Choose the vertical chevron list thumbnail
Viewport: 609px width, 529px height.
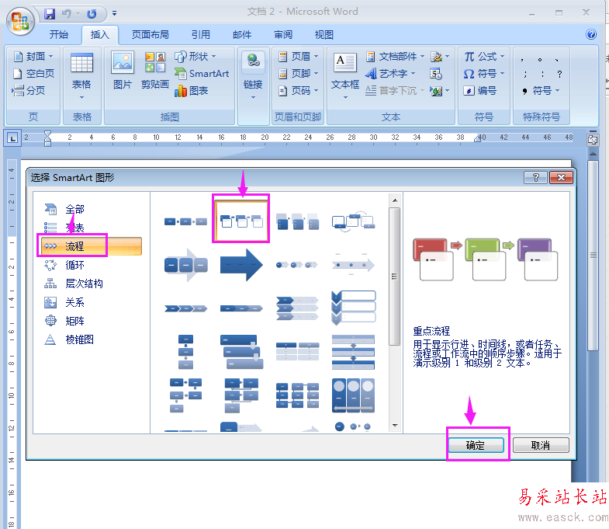tap(353, 308)
